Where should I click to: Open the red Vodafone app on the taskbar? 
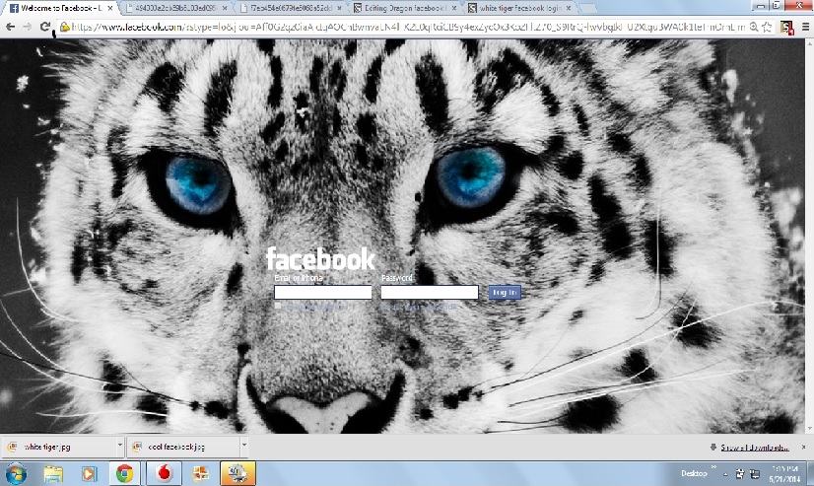pos(164,473)
